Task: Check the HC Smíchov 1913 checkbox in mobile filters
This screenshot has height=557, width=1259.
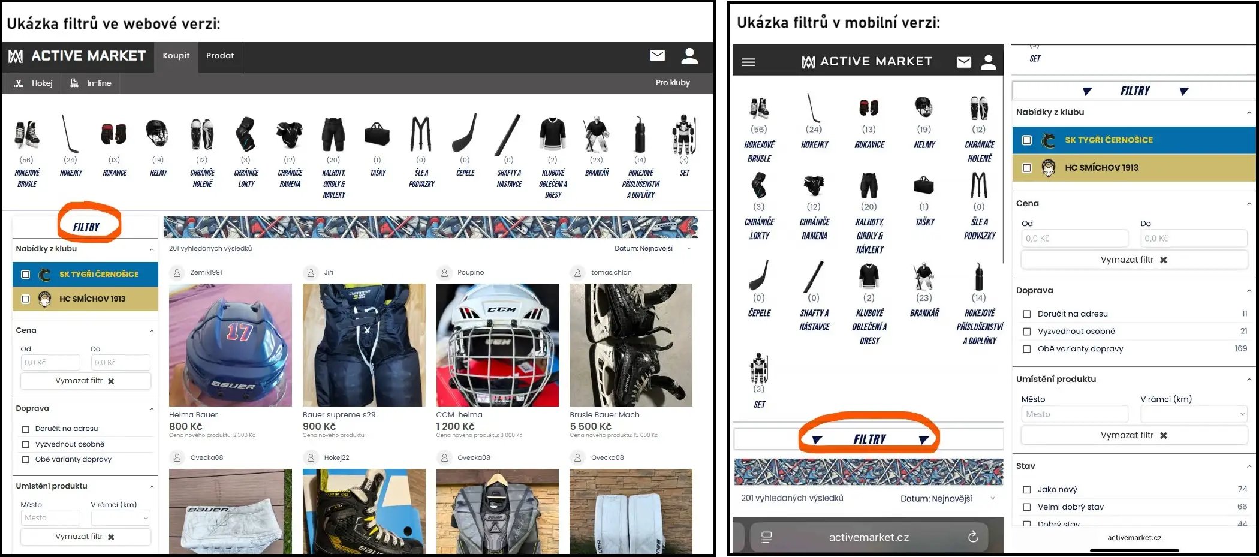Action: point(1027,168)
